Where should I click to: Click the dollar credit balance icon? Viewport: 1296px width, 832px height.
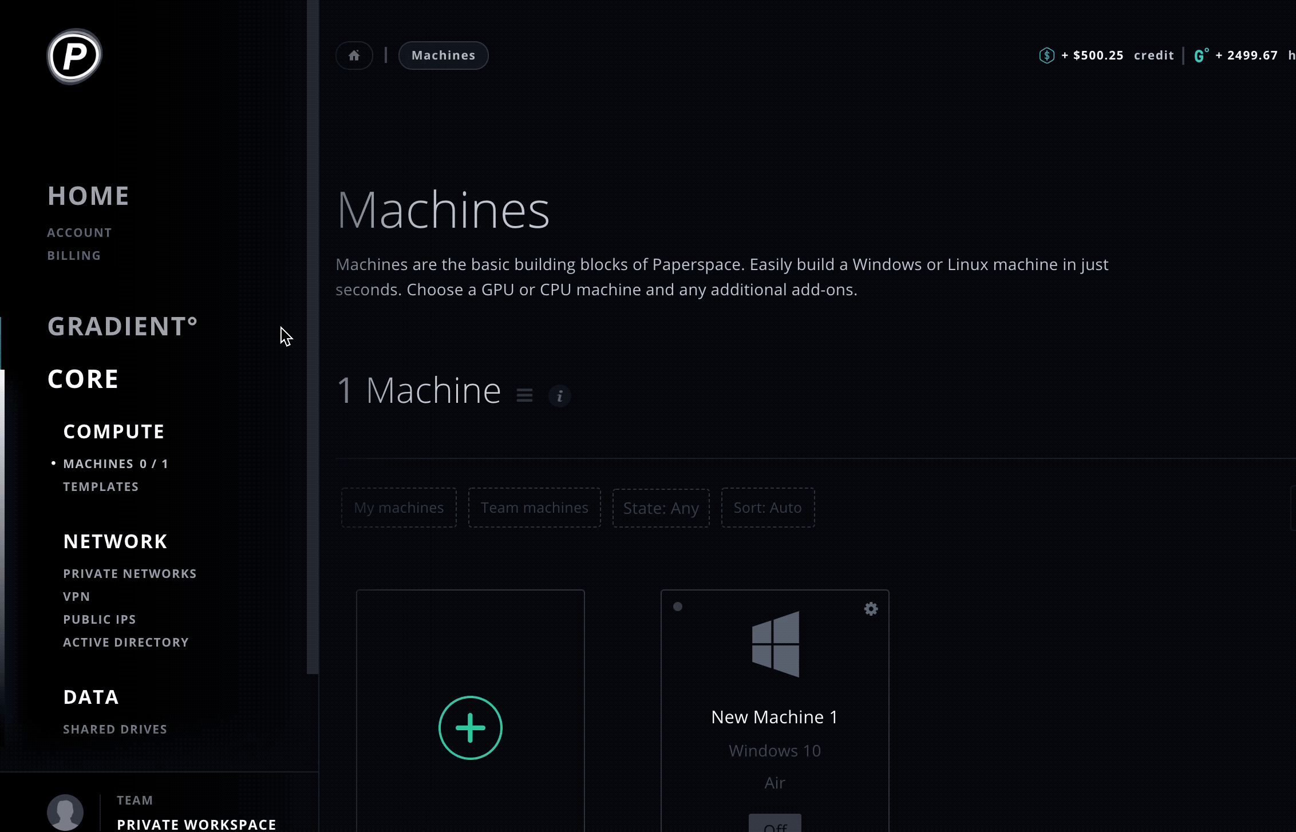click(1046, 56)
